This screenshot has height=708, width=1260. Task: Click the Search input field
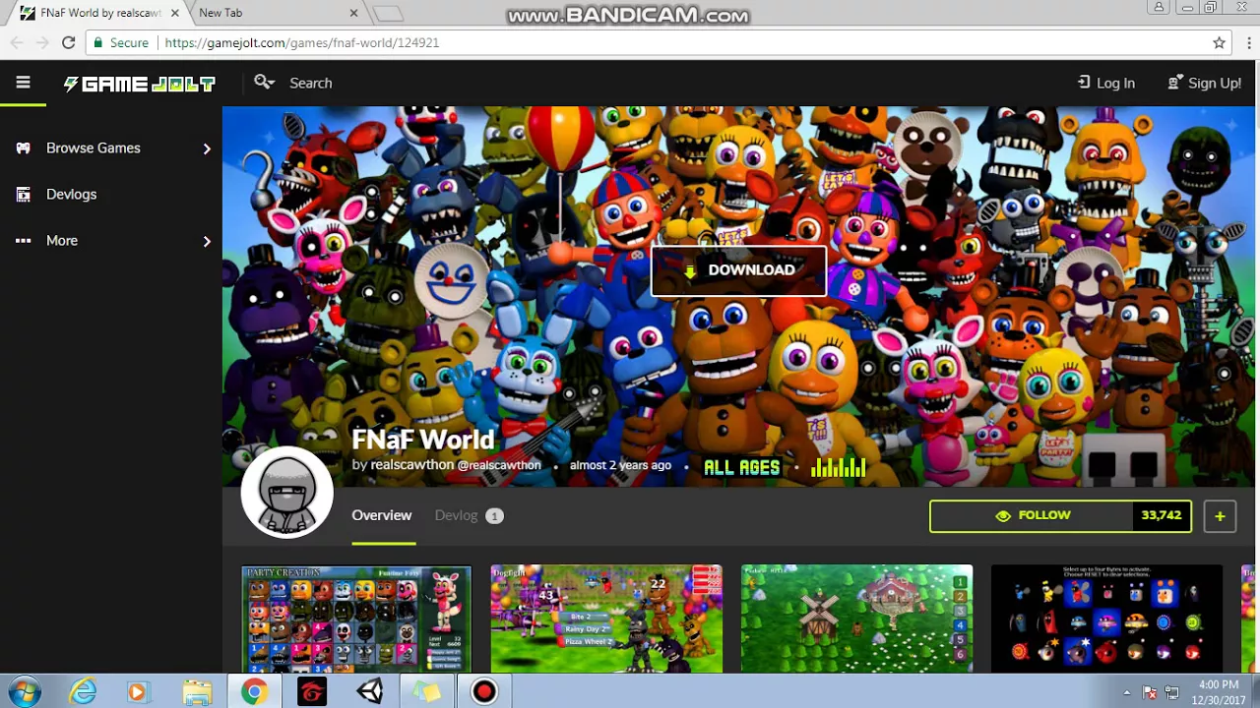(311, 83)
